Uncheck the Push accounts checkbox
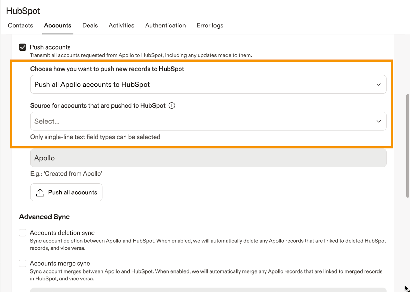Viewport: 410px width, 292px height. click(23, 47)
